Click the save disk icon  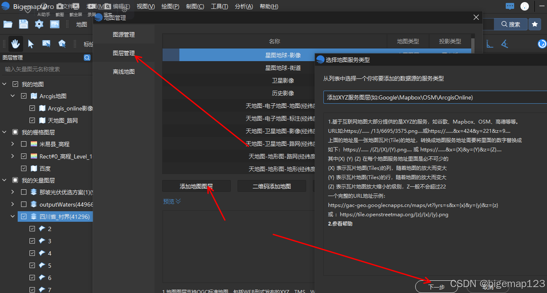(x=24, y=24)
